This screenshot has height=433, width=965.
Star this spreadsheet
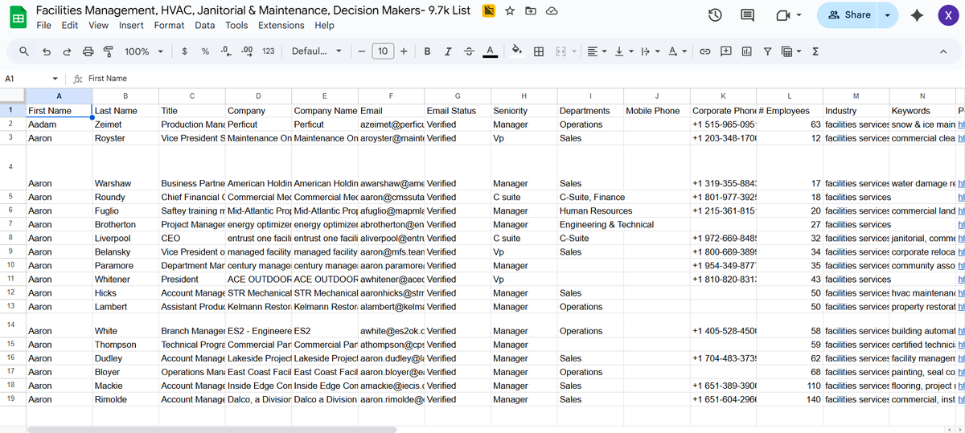point(510,11)
